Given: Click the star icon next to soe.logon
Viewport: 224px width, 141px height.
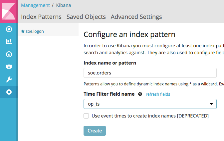Looking at the screenshot, I should click(23, 31).
